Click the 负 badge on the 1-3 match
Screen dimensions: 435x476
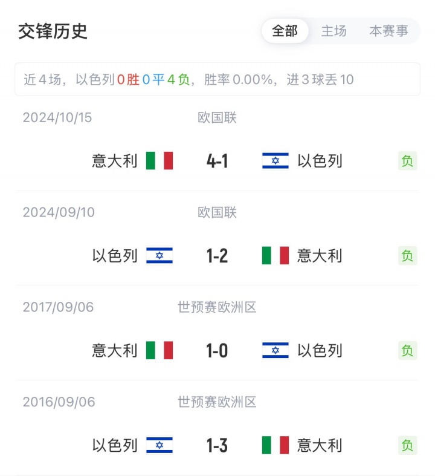pyautogui.click(x=408, y=445)
